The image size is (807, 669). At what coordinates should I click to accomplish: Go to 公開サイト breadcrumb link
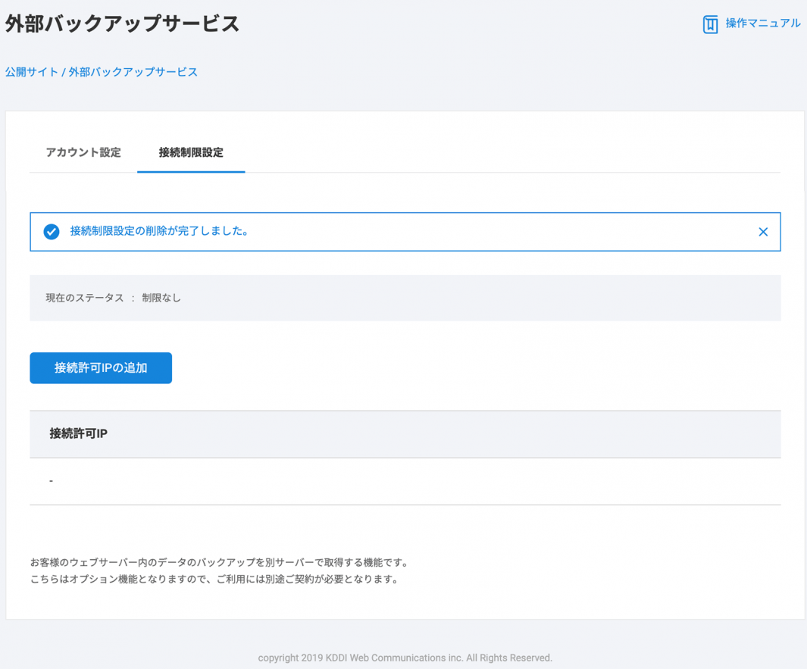click(31, 72)
